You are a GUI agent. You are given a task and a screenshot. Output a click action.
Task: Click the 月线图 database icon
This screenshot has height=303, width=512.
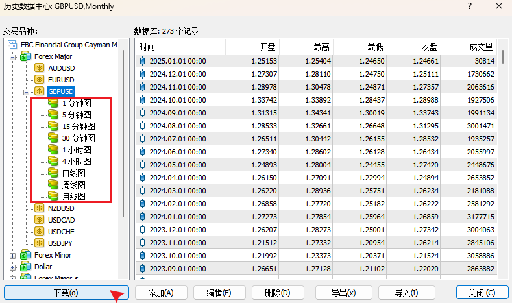tap(53, 196)
